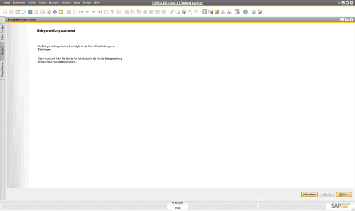Jump to first data record arrow

pos(81,12)
